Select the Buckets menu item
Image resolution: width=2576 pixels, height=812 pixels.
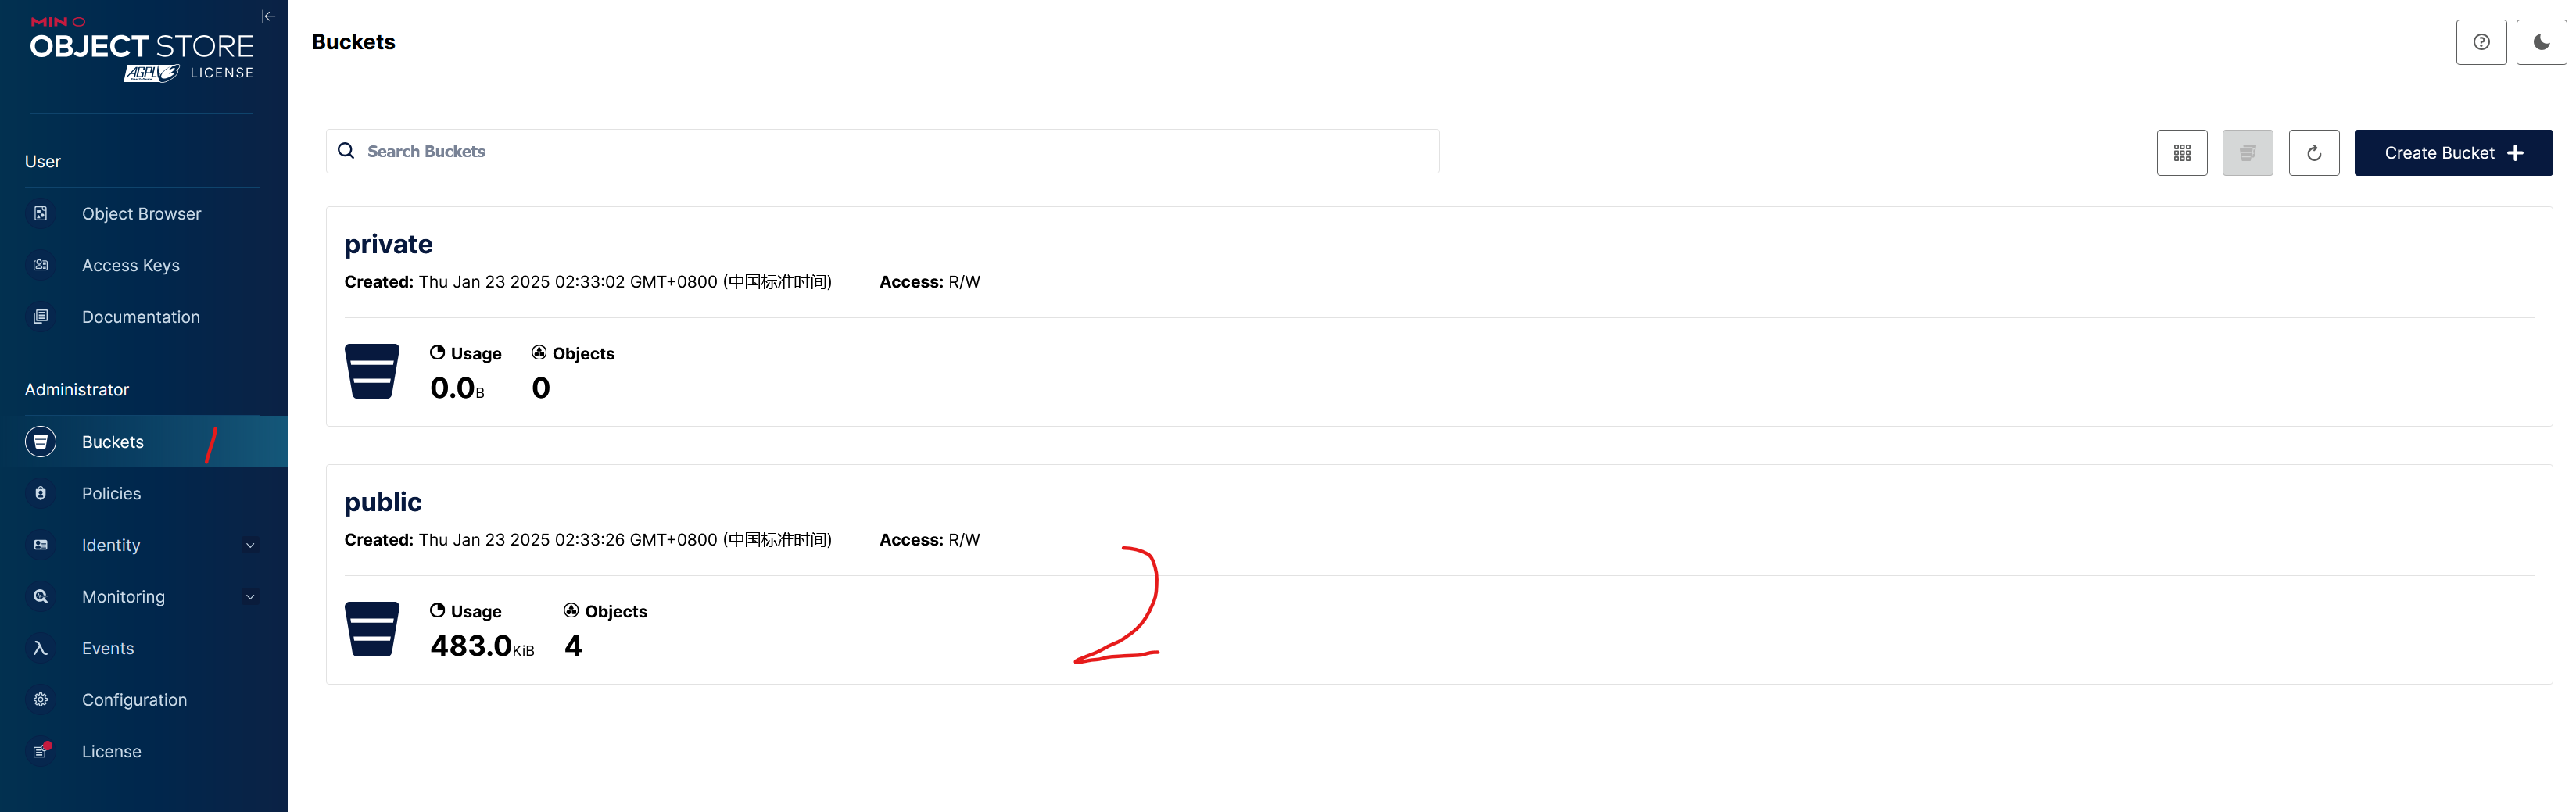143,442
